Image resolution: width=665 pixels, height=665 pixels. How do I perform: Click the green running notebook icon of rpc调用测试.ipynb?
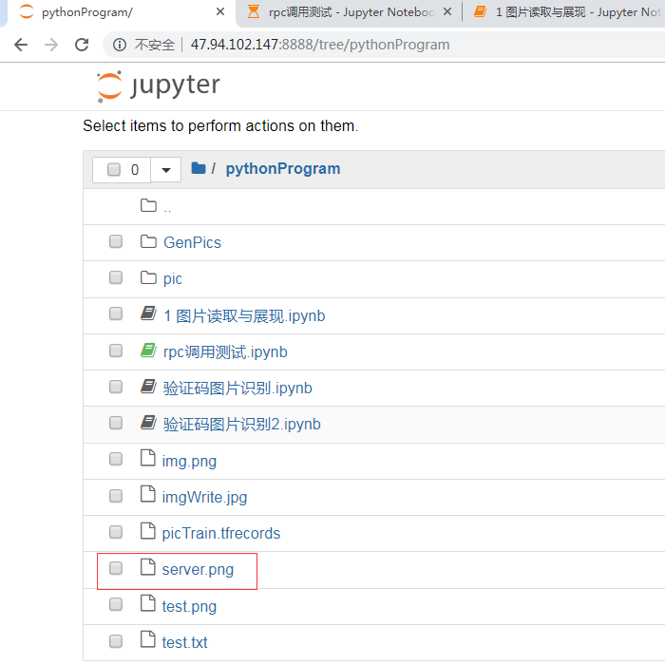coord(148,351)
